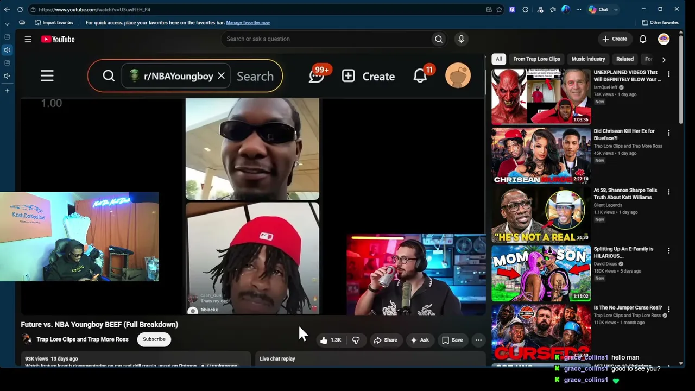Click the Ask button
This screenshot has width=695, height=391.
420,340
